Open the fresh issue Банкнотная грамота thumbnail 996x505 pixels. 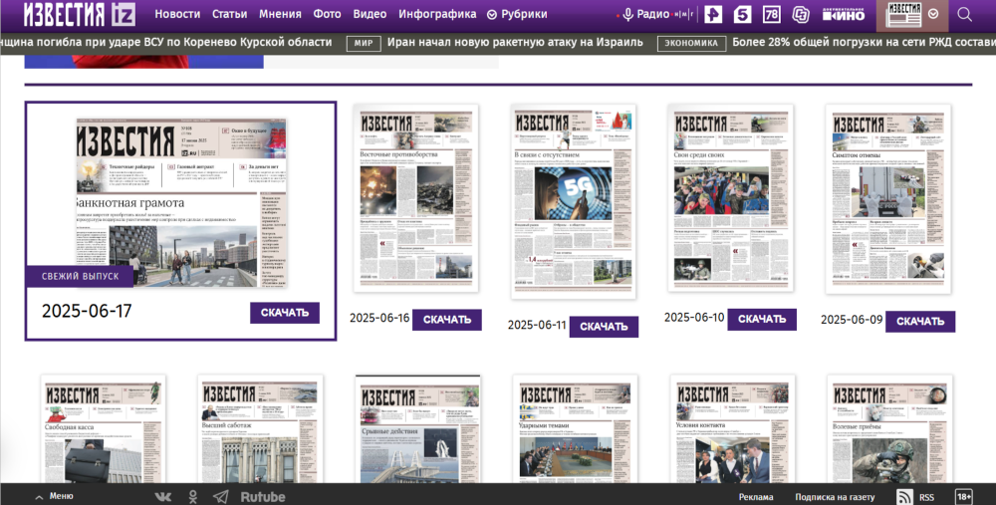181,202
